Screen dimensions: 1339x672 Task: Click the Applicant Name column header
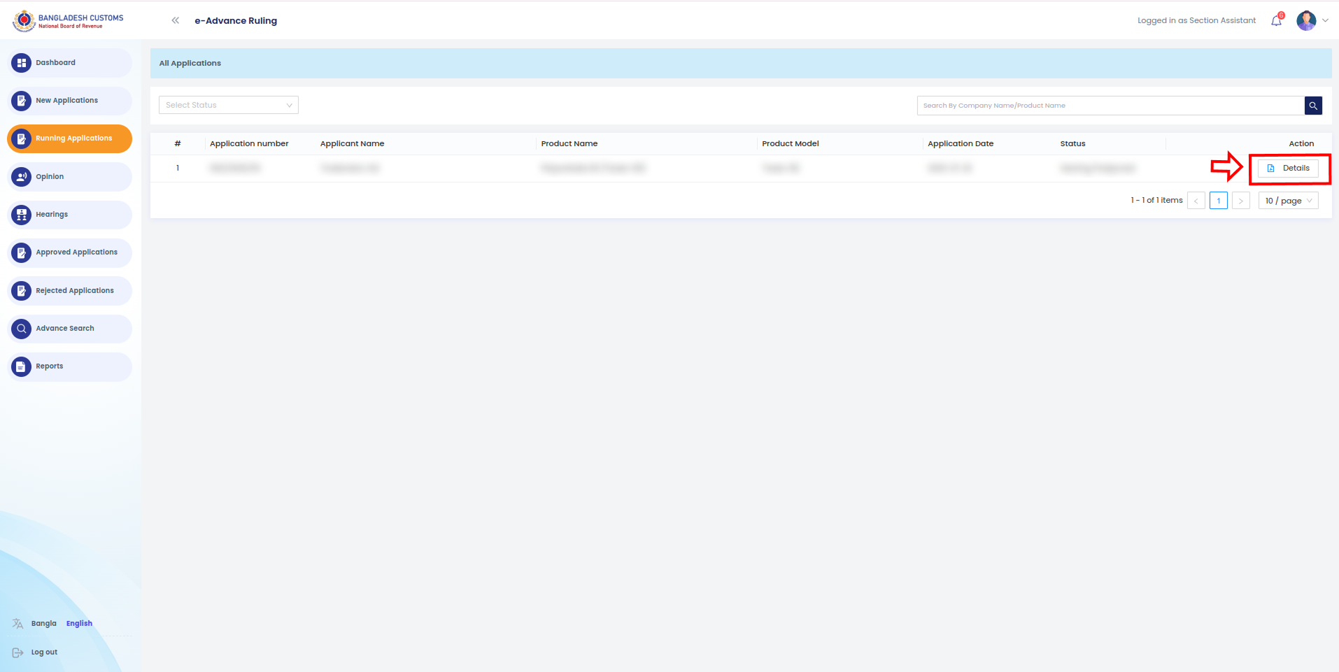[352, 144]
